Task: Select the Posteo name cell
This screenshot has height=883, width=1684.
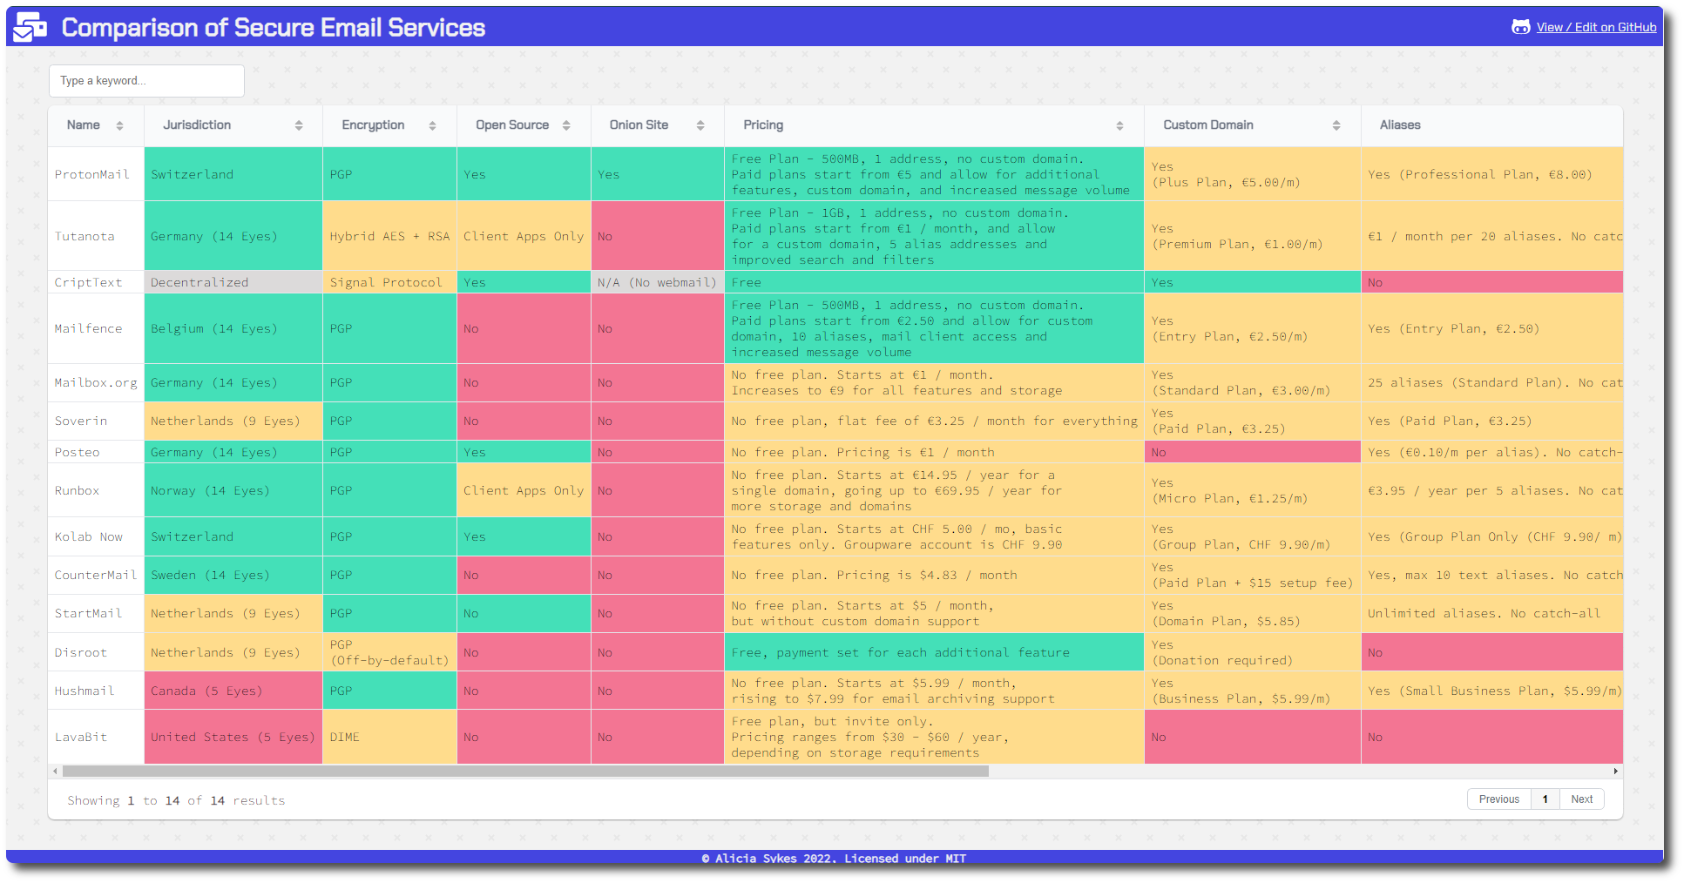Action: tap(96, 452)
